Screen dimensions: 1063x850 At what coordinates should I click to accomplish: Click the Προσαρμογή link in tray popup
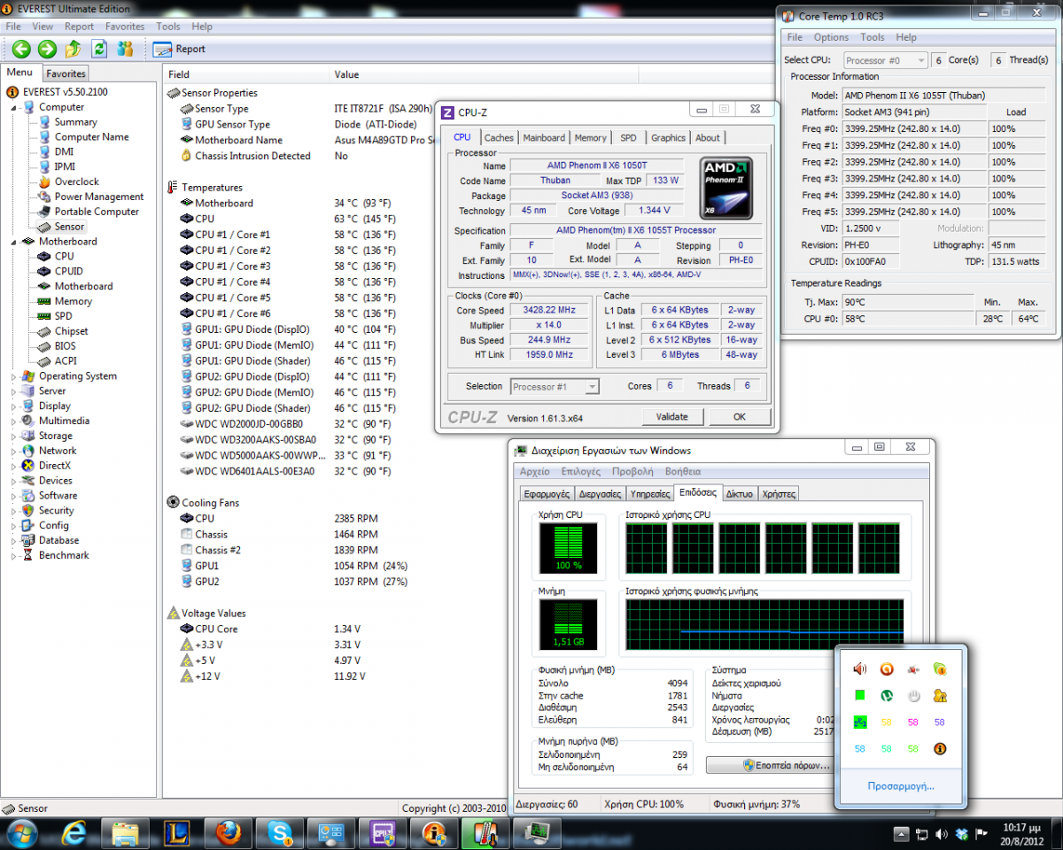(x=901, y=786)
